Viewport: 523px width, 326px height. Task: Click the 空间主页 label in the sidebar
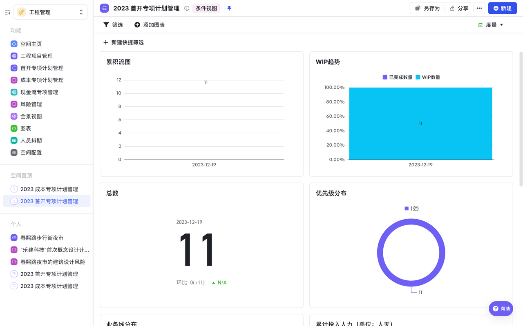pos(31,44)
